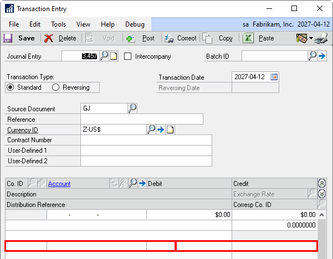Click the Account number cell with dashes
The height and width of the screenshot is (259, 333).
tap(96, 215)
